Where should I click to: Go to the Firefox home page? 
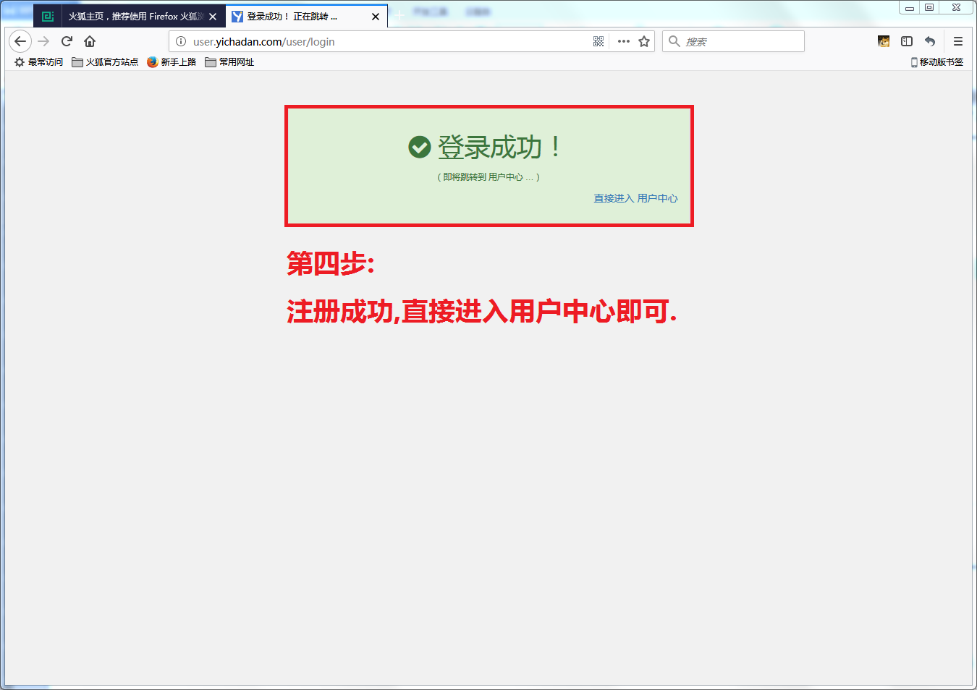coord(90,41)
